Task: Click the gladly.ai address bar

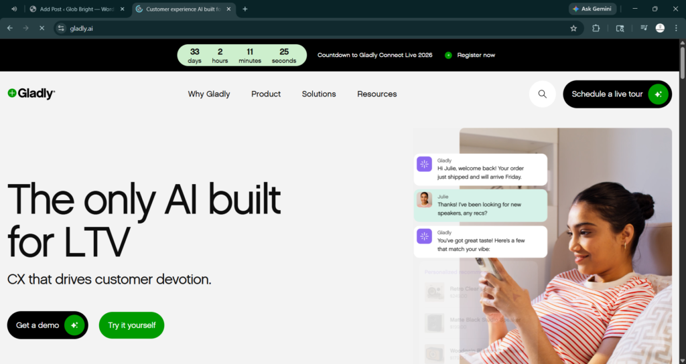Action: point(301,28)
